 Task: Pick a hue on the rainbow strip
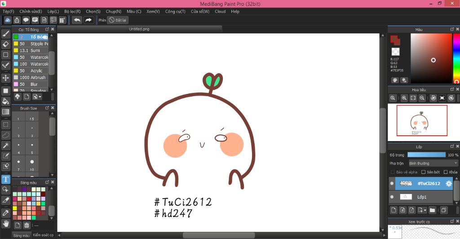pyautogui.click(x=456, y=58)
